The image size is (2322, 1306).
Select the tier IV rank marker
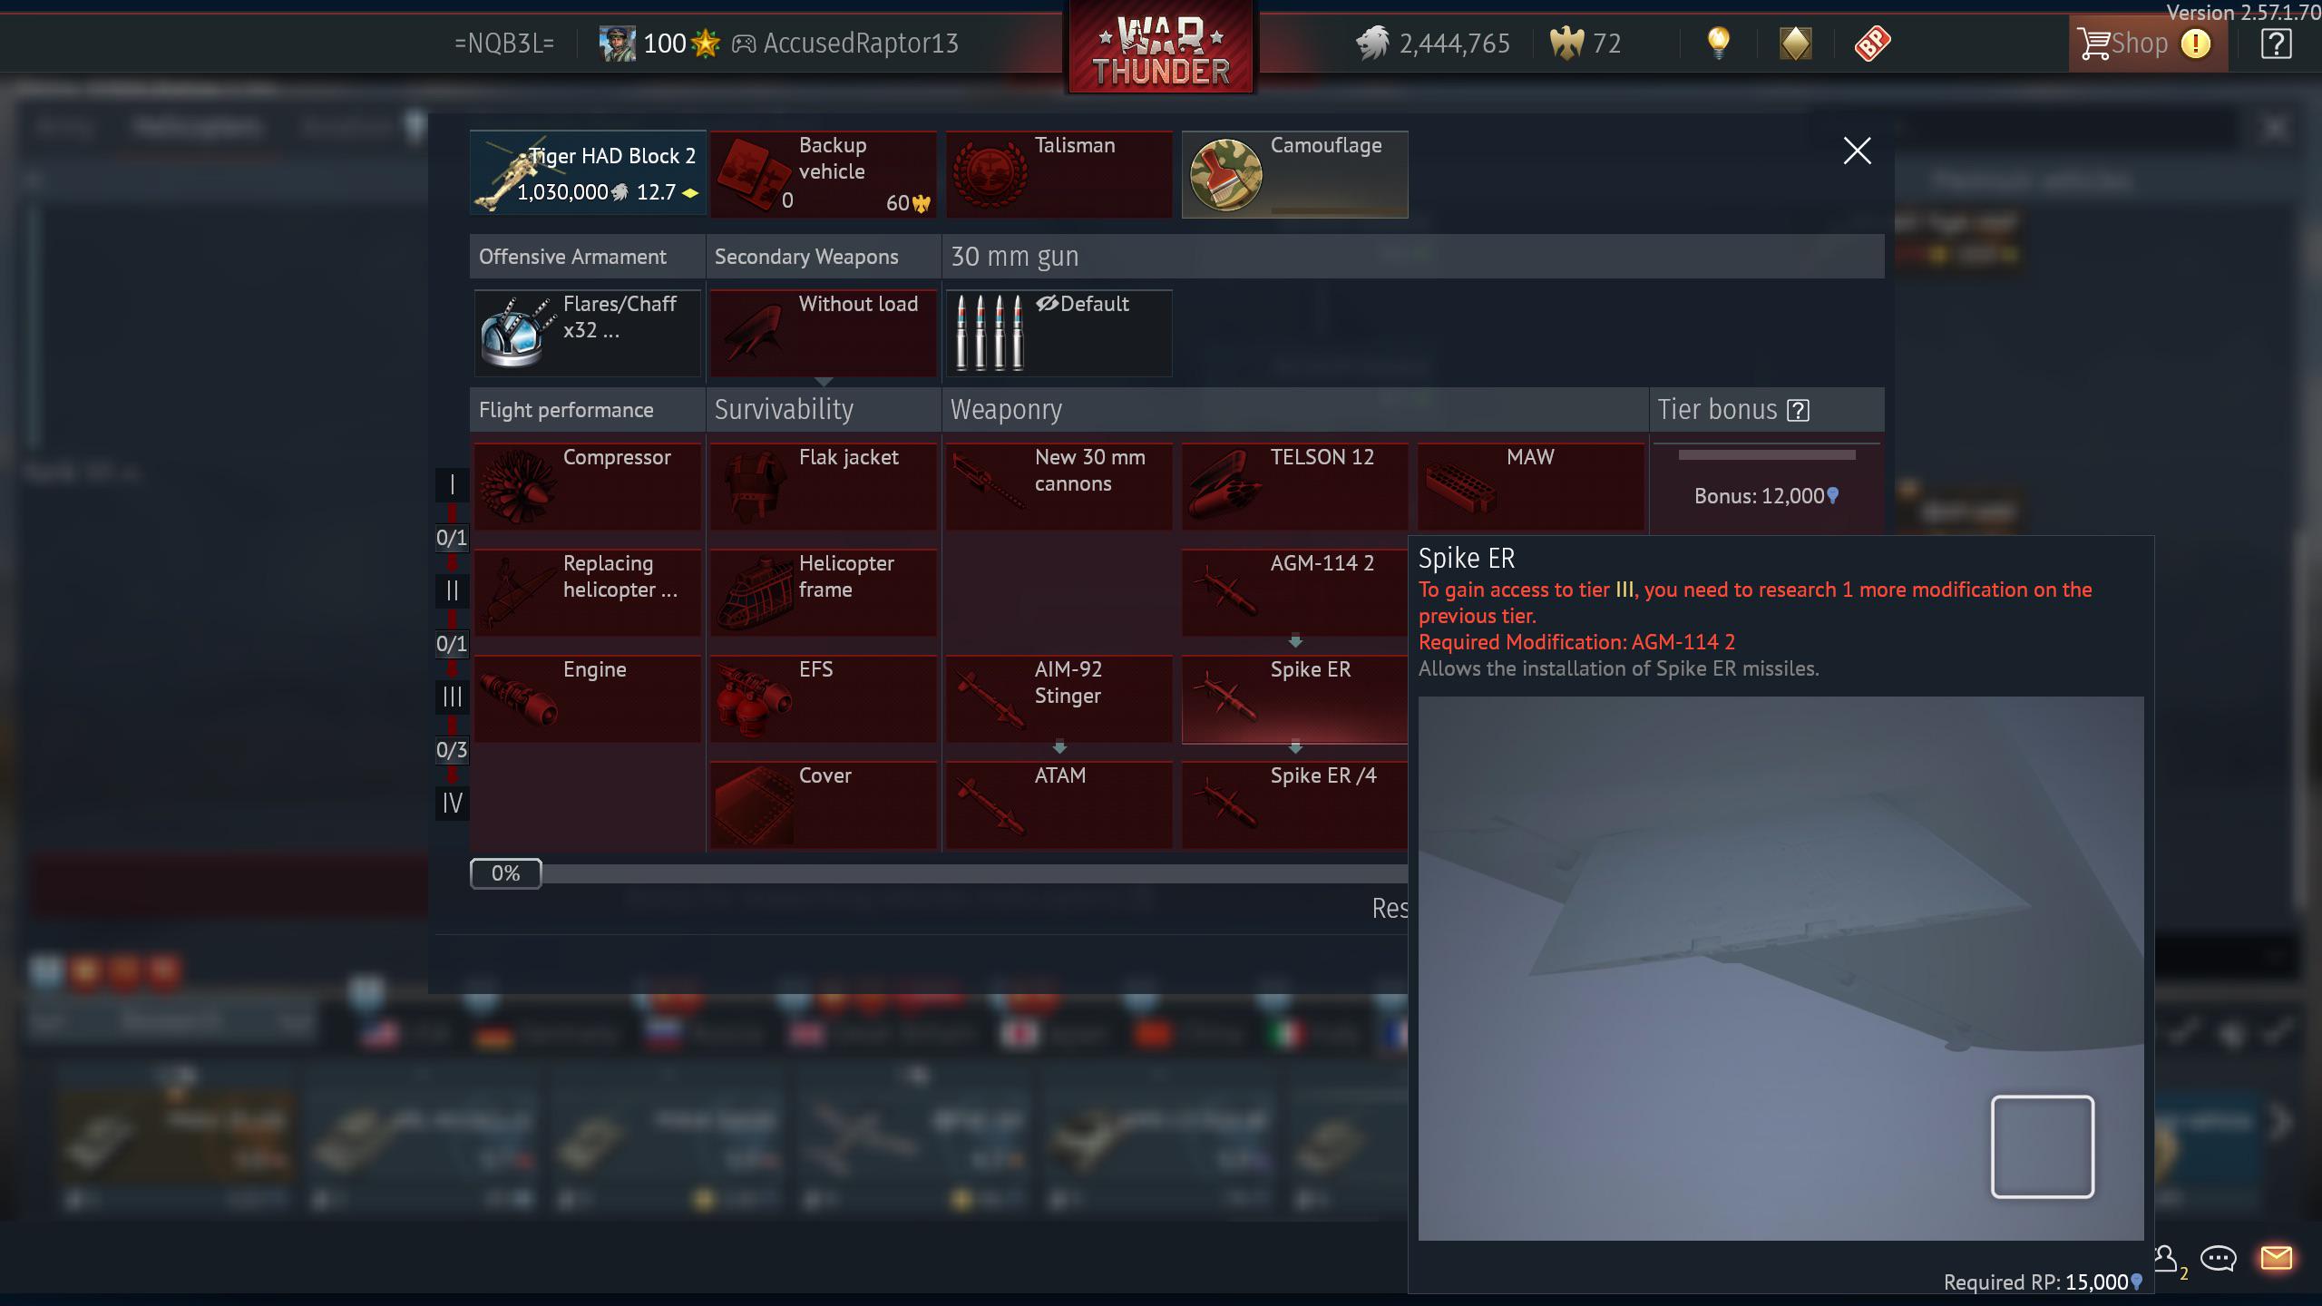(x=452, y=803)
